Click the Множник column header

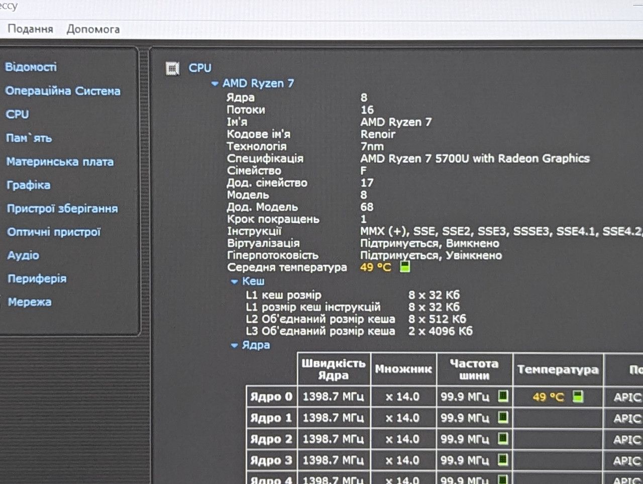[x=403, y=369]
